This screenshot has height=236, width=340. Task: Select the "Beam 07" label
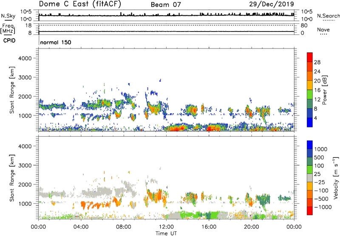pos(166,5)
